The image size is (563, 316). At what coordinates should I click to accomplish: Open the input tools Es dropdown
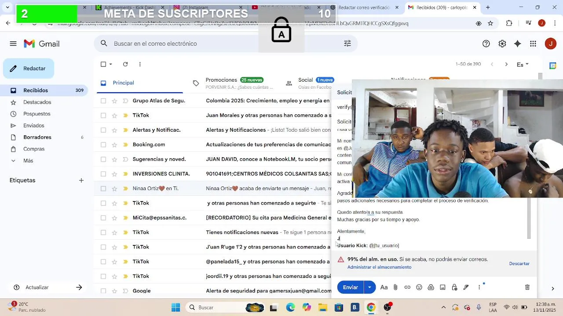pyautogui.click(x=523, y=64)
